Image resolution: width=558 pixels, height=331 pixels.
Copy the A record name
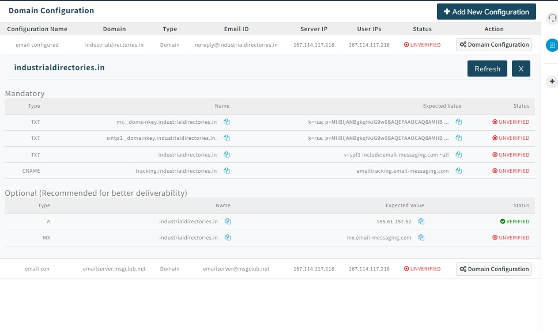pyautogui.click(x=228, y=222)
